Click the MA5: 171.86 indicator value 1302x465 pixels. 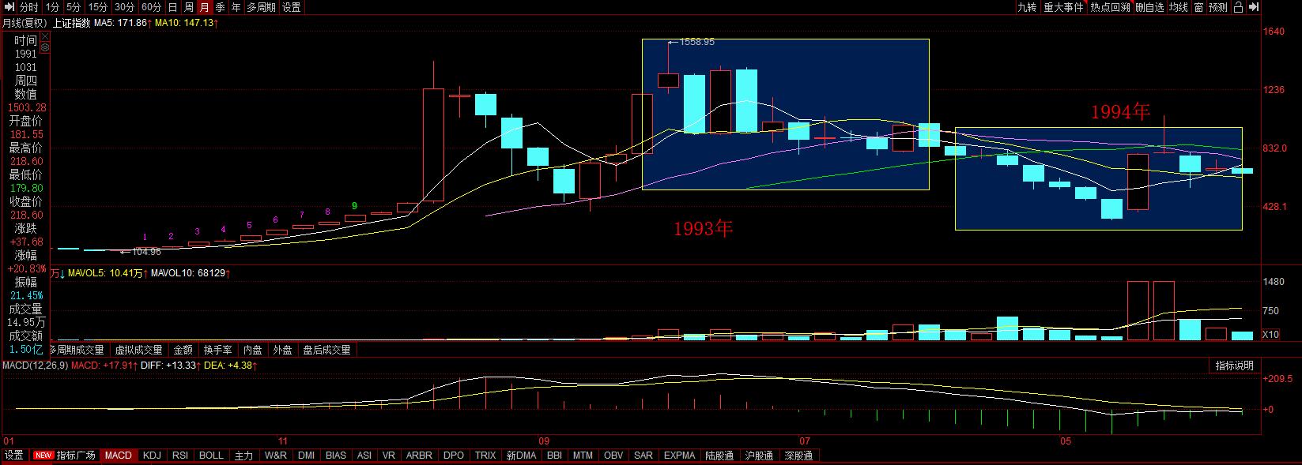click(123, 23)
